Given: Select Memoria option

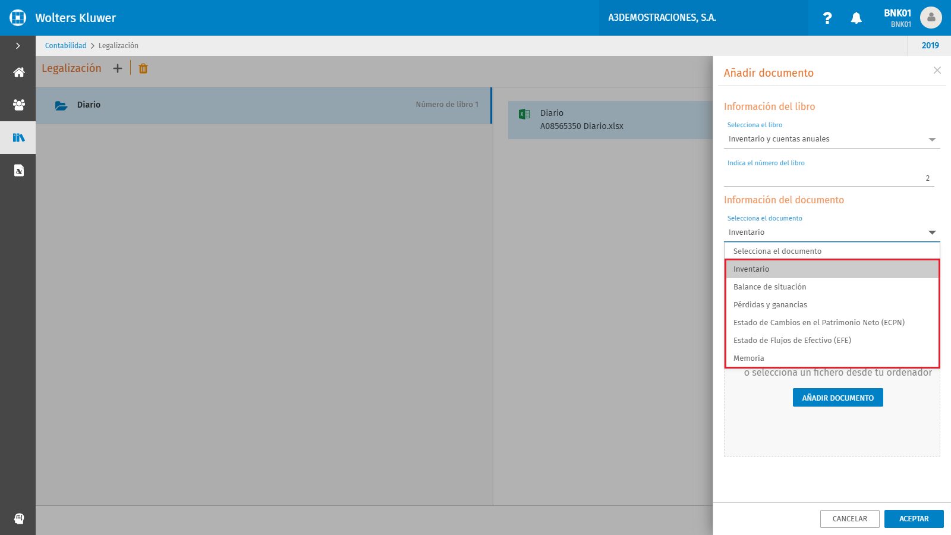Looking at the screenshot, I should tap(832, 358).
